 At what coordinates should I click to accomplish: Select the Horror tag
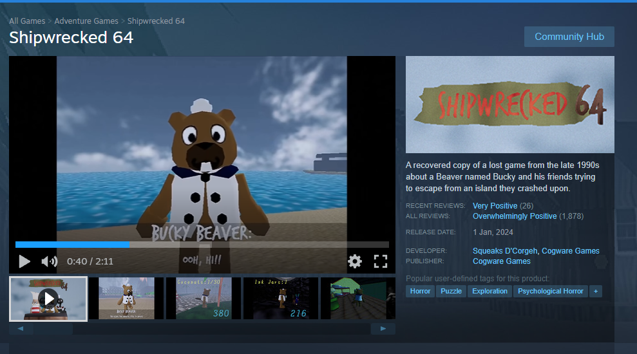(x=420, y=291)
